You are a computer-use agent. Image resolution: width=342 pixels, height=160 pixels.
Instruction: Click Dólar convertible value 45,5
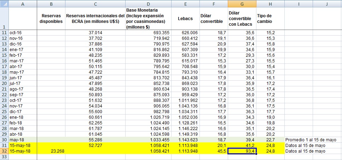tap(214, 151)
